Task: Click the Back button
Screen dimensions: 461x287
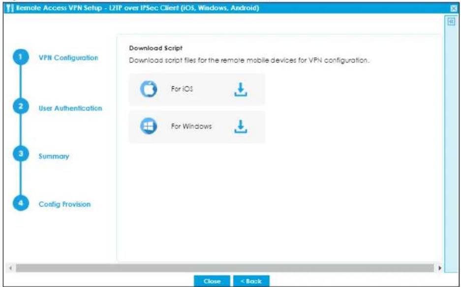Action: tap(251, 281)
